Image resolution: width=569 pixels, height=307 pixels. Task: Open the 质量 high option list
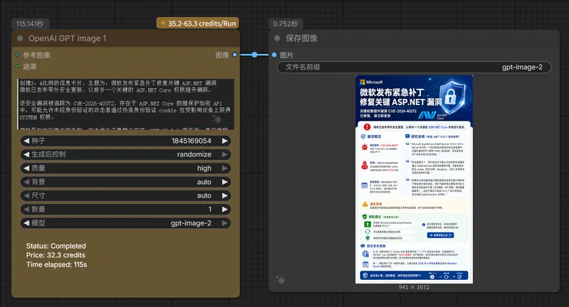tap(204, 168)
